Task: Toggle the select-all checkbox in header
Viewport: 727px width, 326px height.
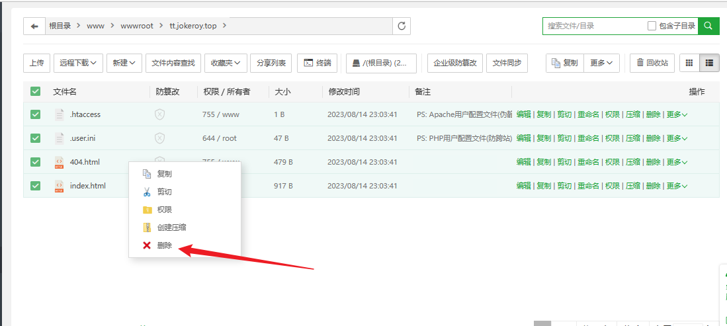Action: coord(36,91)
